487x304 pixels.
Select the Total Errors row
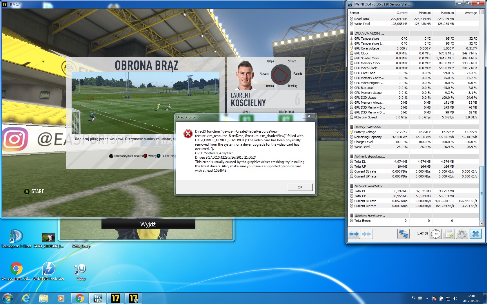pos(414,221)
